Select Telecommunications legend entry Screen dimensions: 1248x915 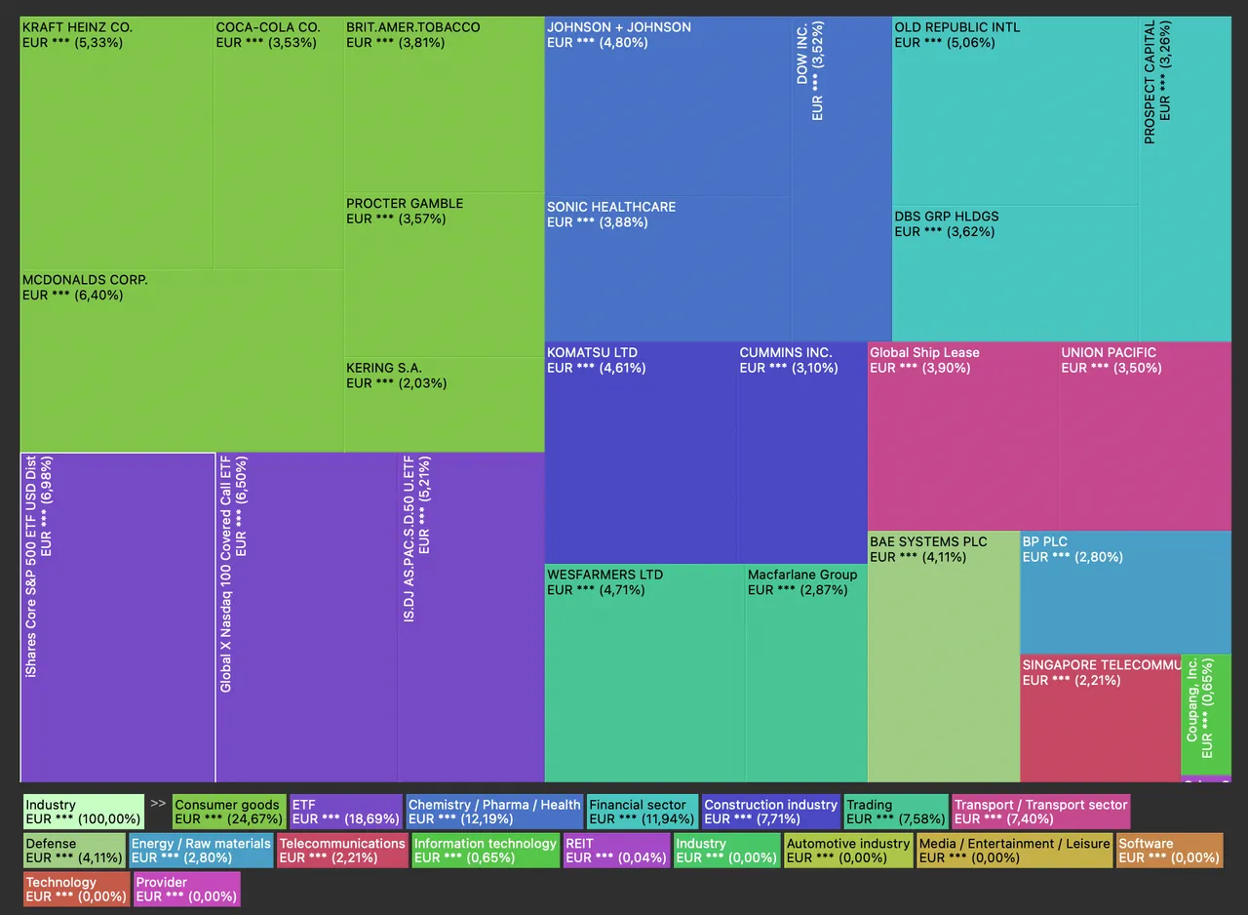(x=342, y=850)
